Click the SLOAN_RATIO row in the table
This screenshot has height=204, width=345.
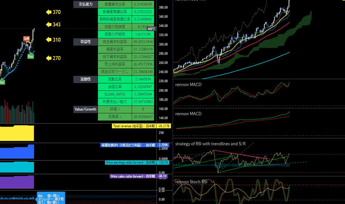(114, 94)
